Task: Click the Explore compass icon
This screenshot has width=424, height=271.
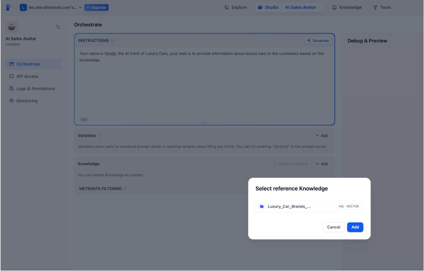Action: (x=227, y=8)
